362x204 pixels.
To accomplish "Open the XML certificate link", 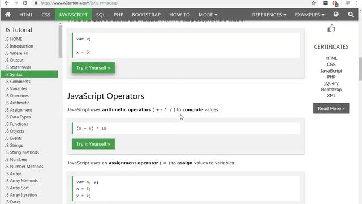I will (331, 96).
